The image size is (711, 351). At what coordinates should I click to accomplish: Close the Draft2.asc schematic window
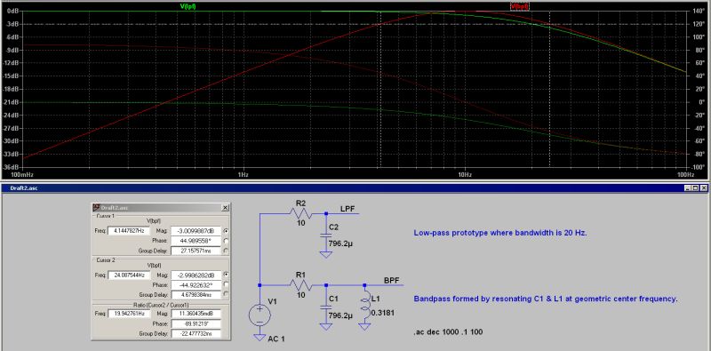point(703,187)
